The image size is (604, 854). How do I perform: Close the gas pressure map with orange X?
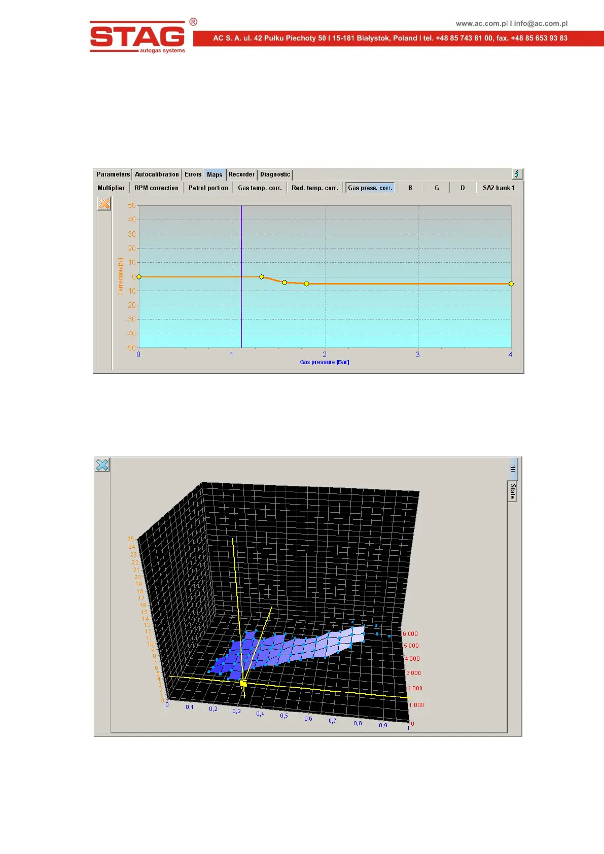[x=104, y=203]
